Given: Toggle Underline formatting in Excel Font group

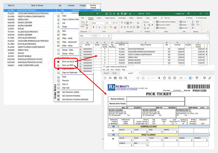Looking at the screenshot, I should click(x=99, y=27).
